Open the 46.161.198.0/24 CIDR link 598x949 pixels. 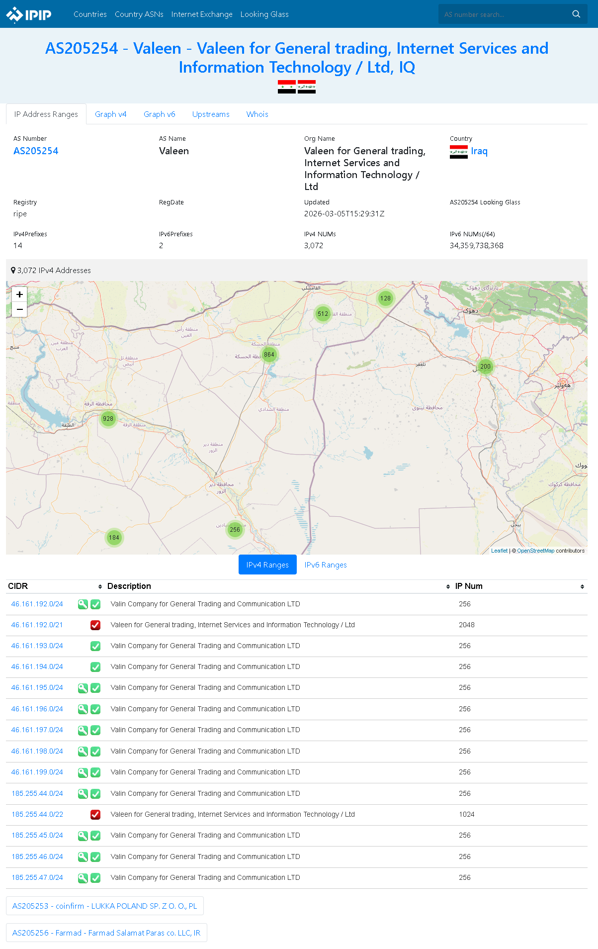(x=37, y=752)
